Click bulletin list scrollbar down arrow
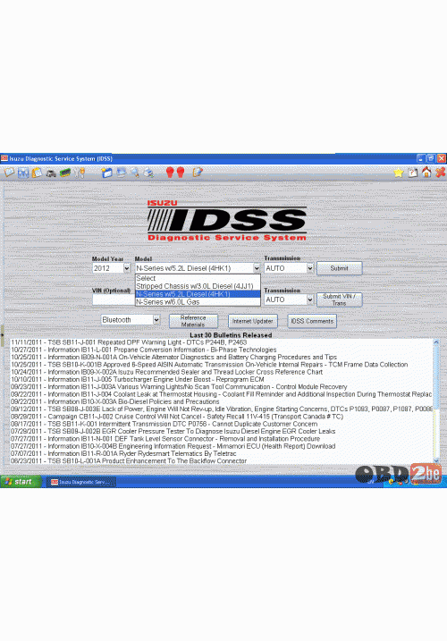The height and width of the screenshot is (641, 447). click(x=436, y=460)
